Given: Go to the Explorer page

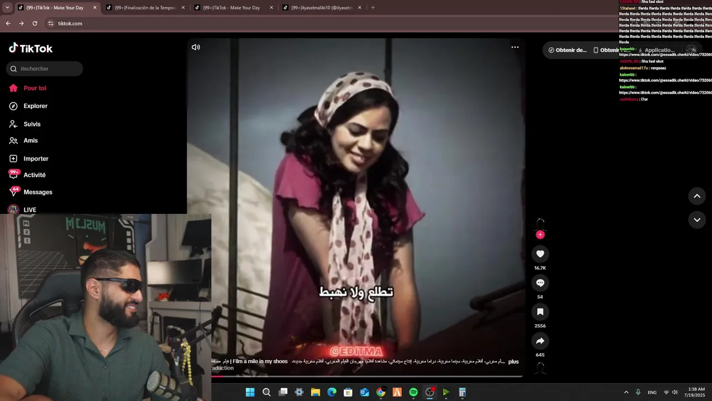Looking at the screenshot, I should [x=35, y=106].
